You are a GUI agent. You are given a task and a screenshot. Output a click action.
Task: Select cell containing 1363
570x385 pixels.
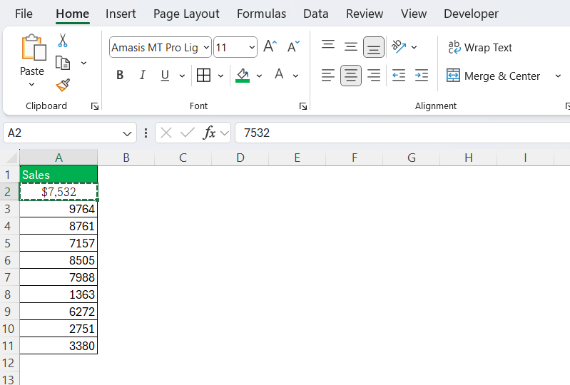[58, 294]
